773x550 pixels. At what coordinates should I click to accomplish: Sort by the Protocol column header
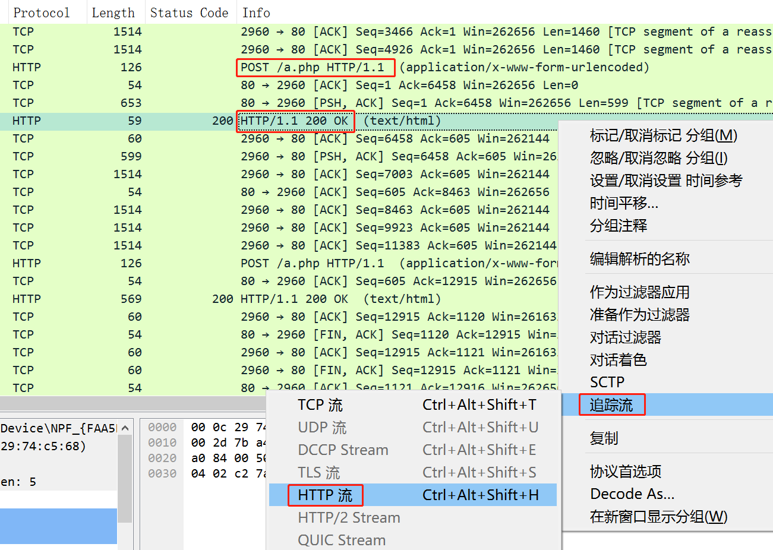click(x=42, y=12)
